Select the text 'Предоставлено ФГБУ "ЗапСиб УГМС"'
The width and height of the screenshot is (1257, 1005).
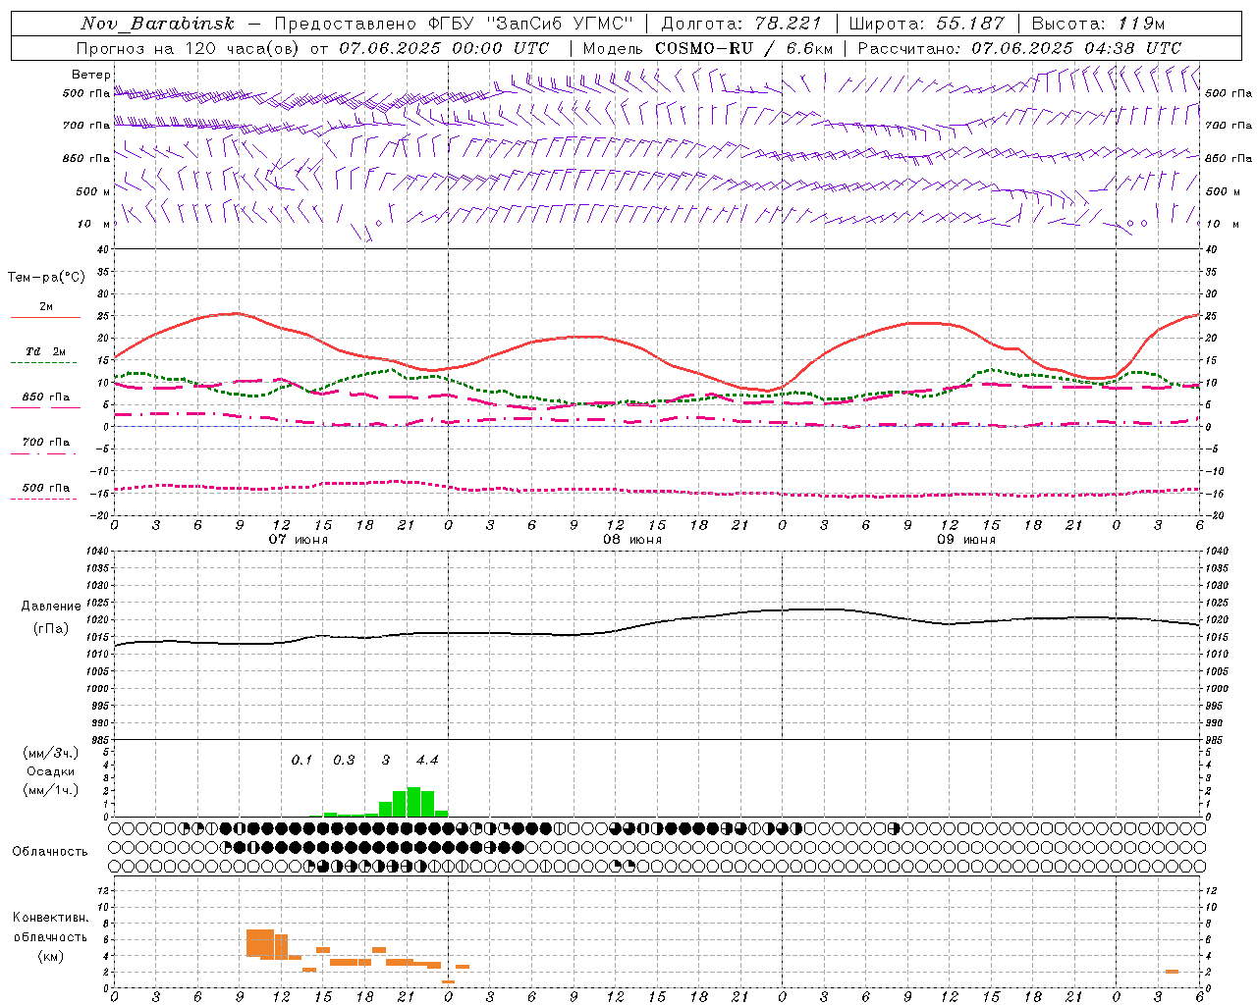coord(454,24)
